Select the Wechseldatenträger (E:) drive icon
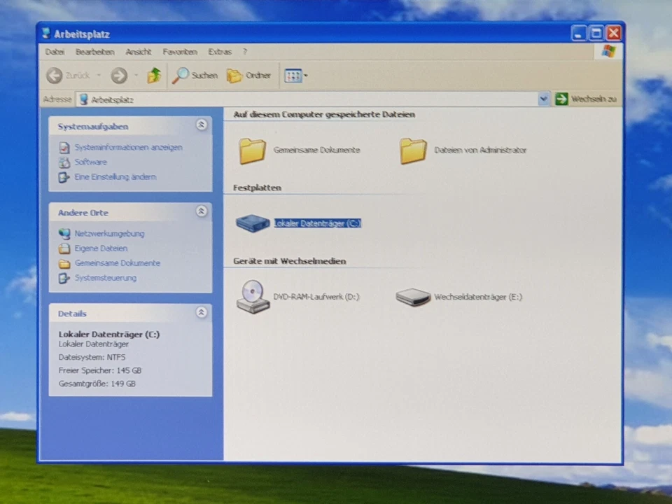672x504 pixels. pos(413,297)
